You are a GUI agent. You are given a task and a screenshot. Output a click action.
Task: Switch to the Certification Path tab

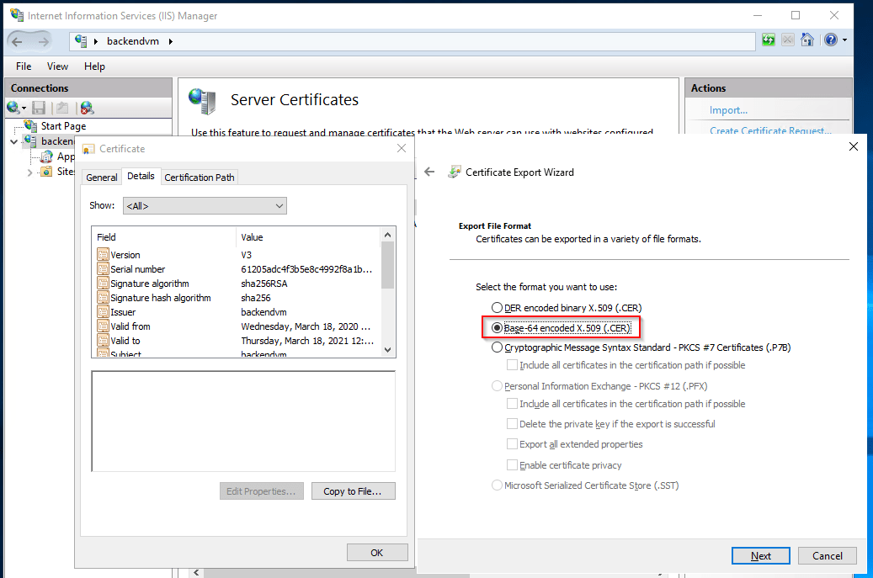[x=200, y=178]
